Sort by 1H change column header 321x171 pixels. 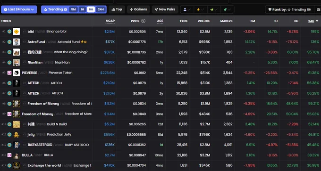(276, 21)
